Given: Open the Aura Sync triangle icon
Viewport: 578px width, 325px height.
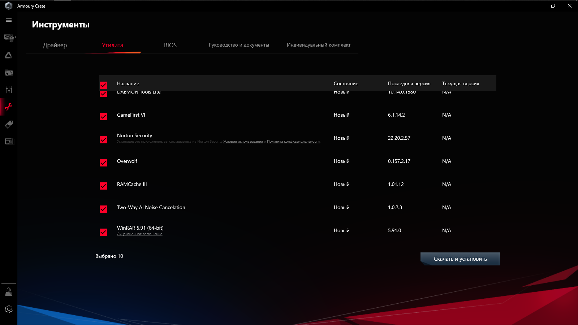Looking at the screenshot, I should [x=9, y=55].
